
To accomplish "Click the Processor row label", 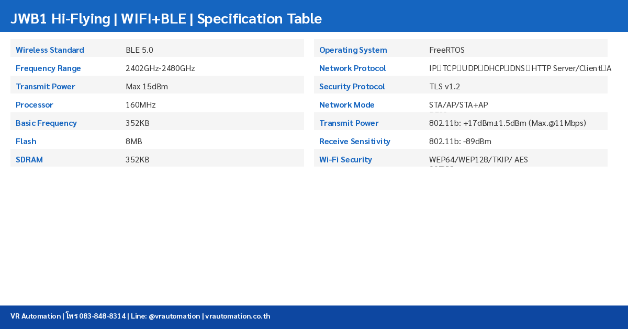I will (x=35, y=105).
